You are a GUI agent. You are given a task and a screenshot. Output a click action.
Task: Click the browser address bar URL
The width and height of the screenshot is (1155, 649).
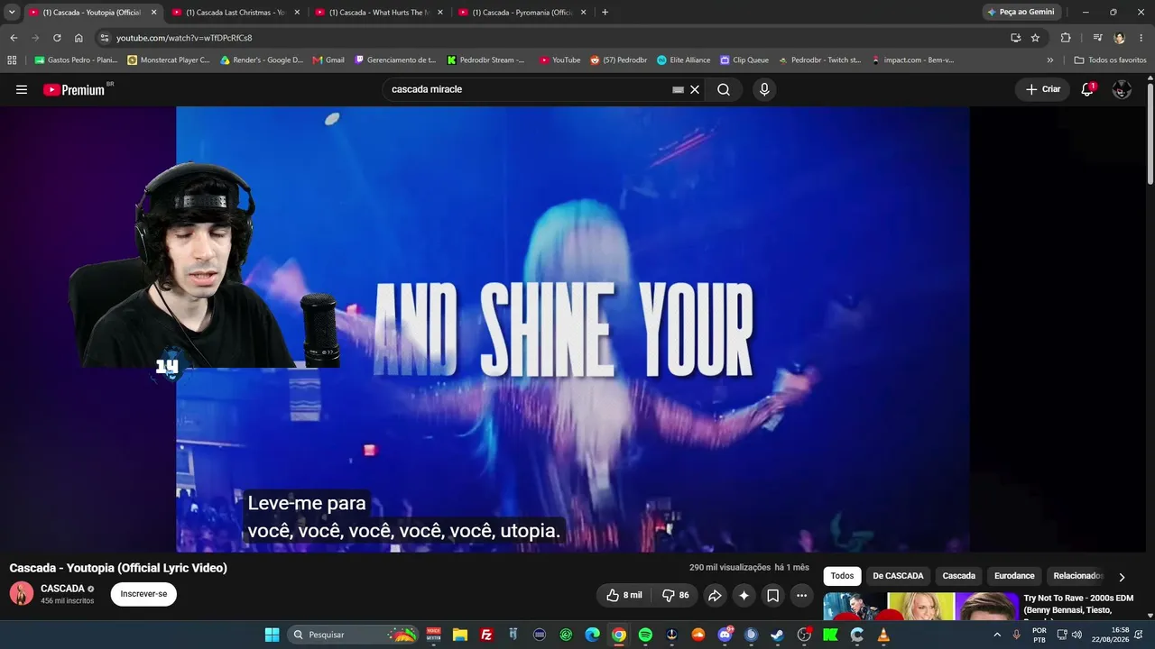[x=184, y=38]
